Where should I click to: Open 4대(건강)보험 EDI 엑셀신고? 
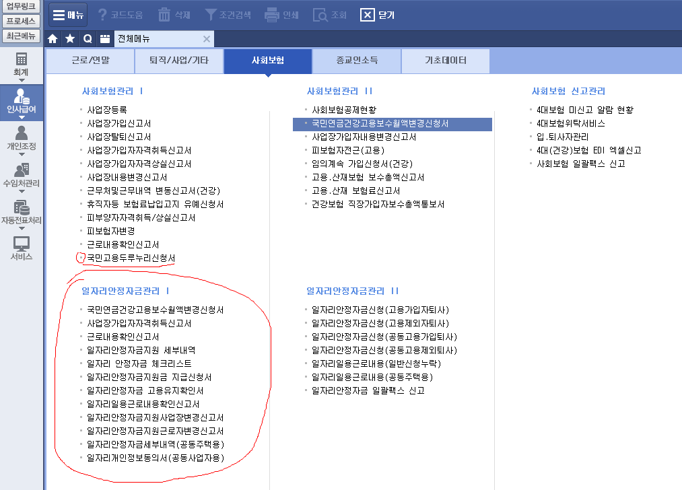pos(589,151)
